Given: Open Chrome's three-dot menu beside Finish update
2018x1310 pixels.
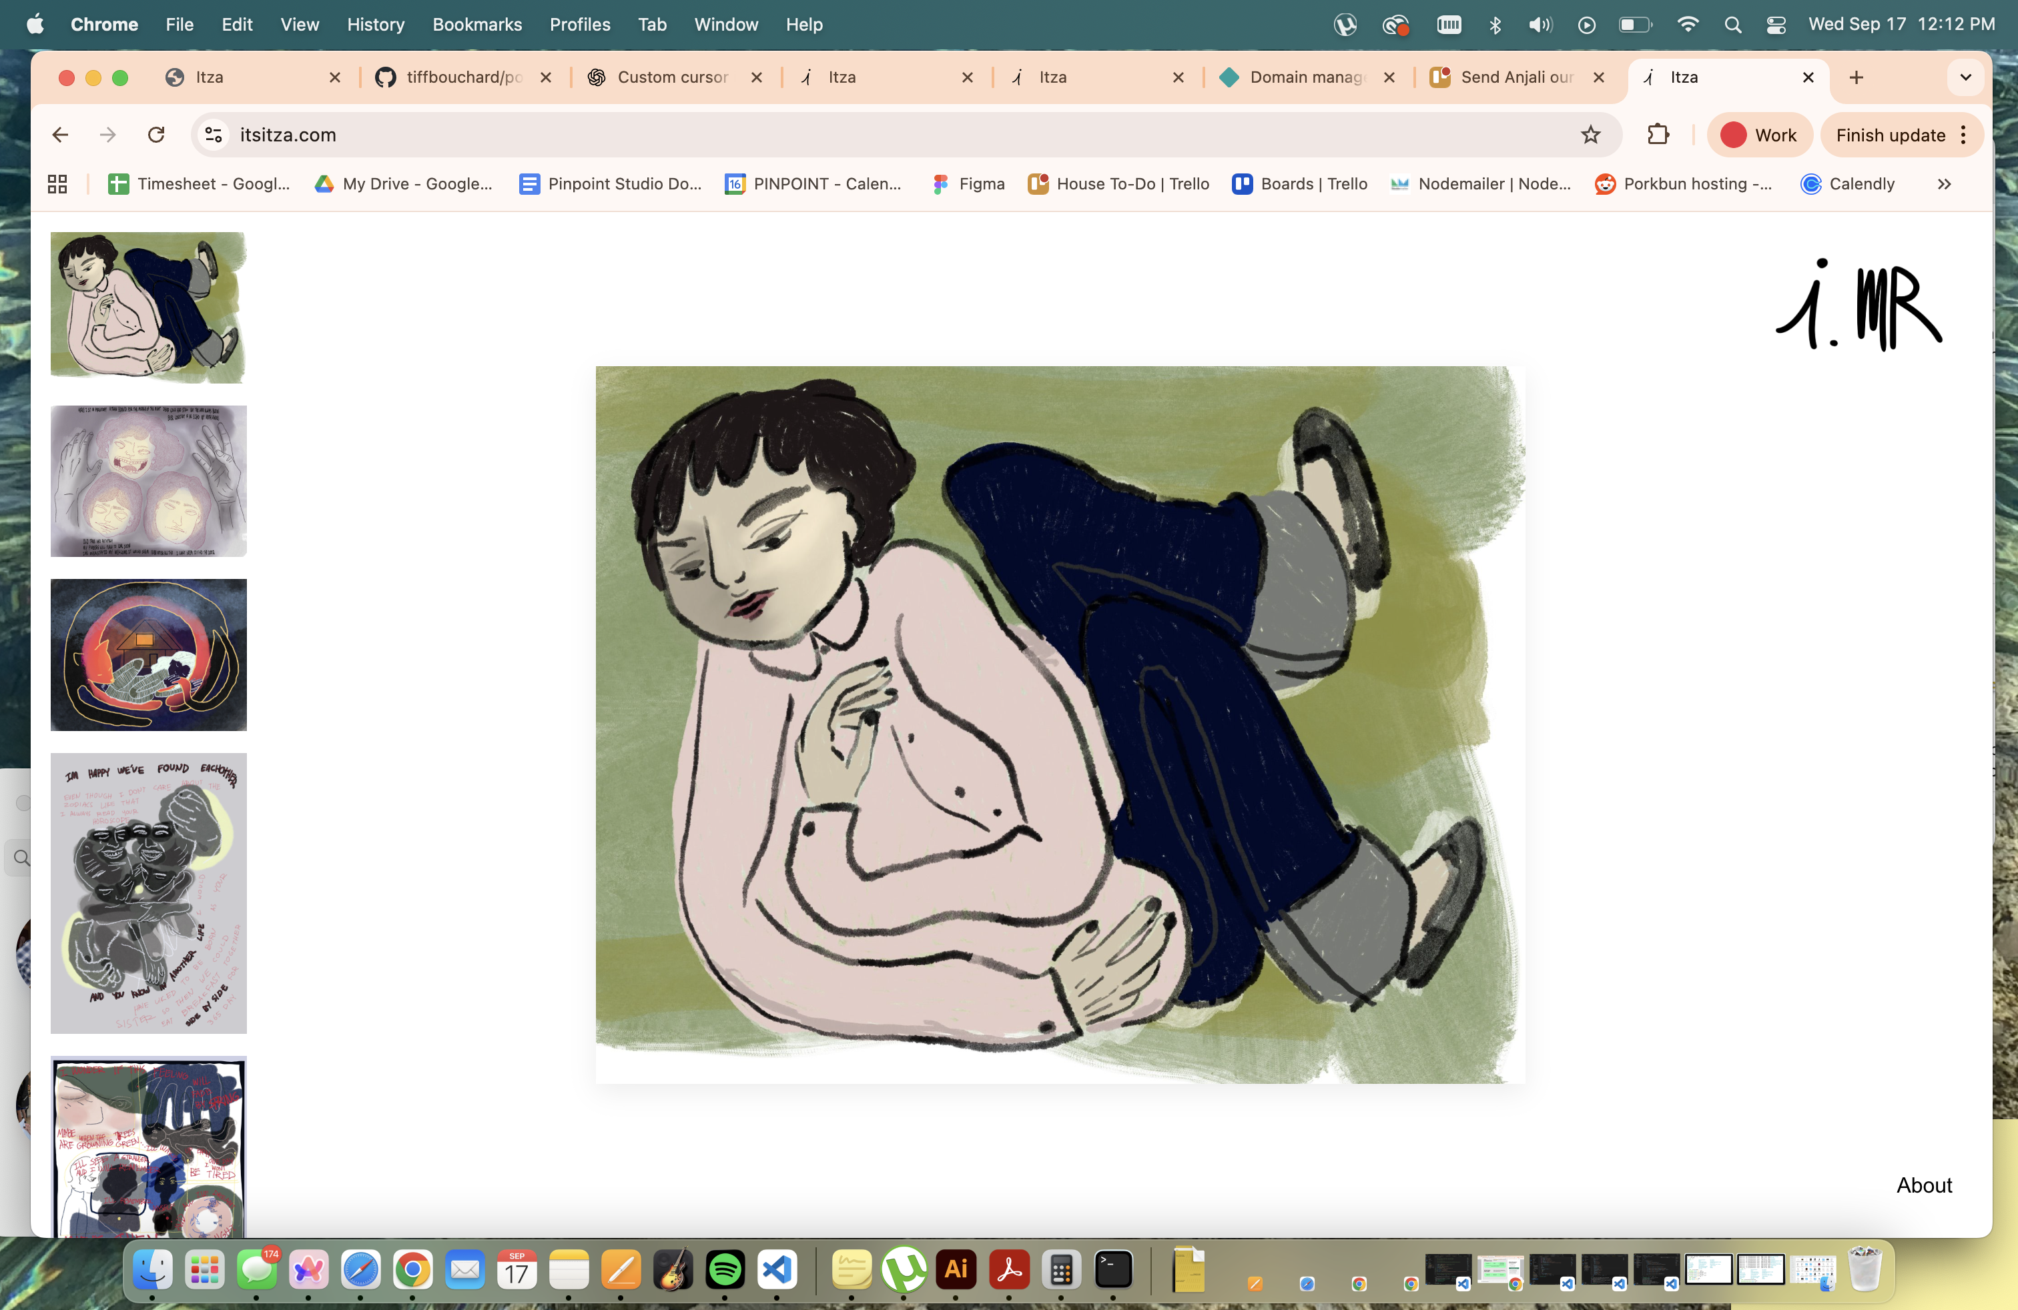Looking at the screenshot, I should click(1964, 135).
